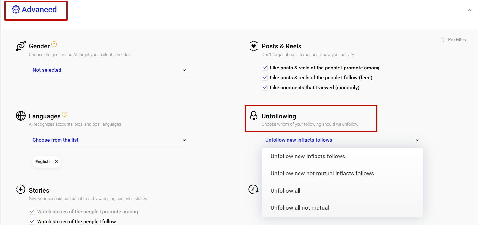Click the gear icon beside Advanced heading
This screenshot has width=478, height=225.
[15, 10]
